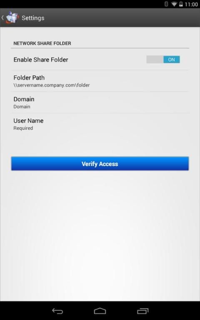Screen dimensions: 200x320
Task: Tap the 11:00 clock in status bar
Action: [191, 4]
